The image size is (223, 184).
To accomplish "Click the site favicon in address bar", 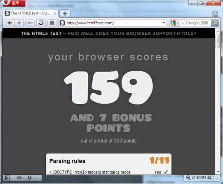I will (62, 23).
